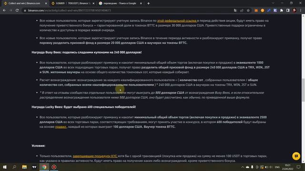Open File Explorer from the taskbar
This screenshot has width=305, height=171.
[x=24, y=167]
